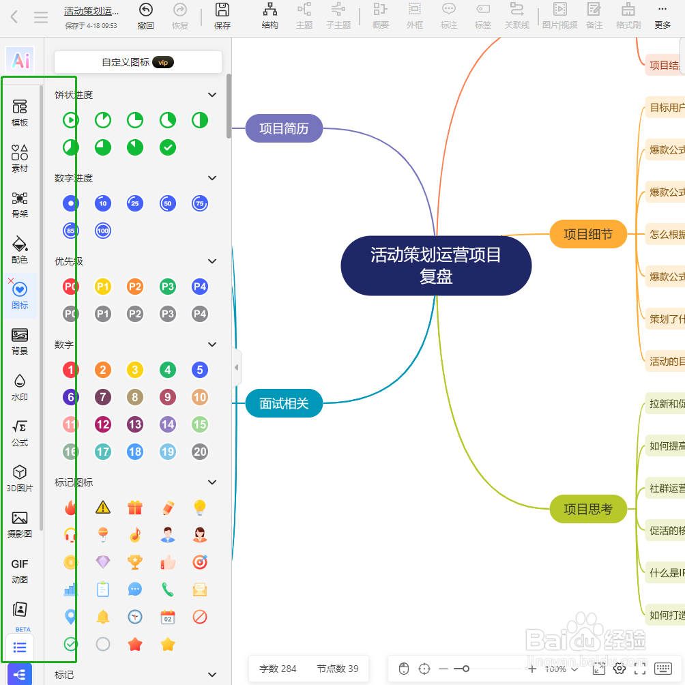
Task: Collapse the 优先级 section
Action: point(212,261)
